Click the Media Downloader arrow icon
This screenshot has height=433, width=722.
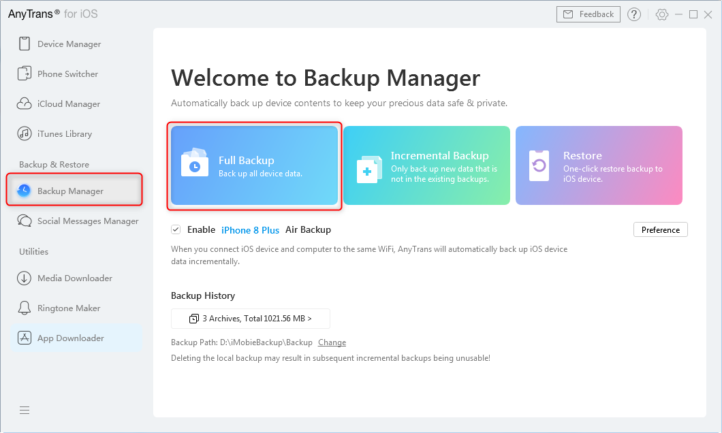25,278
